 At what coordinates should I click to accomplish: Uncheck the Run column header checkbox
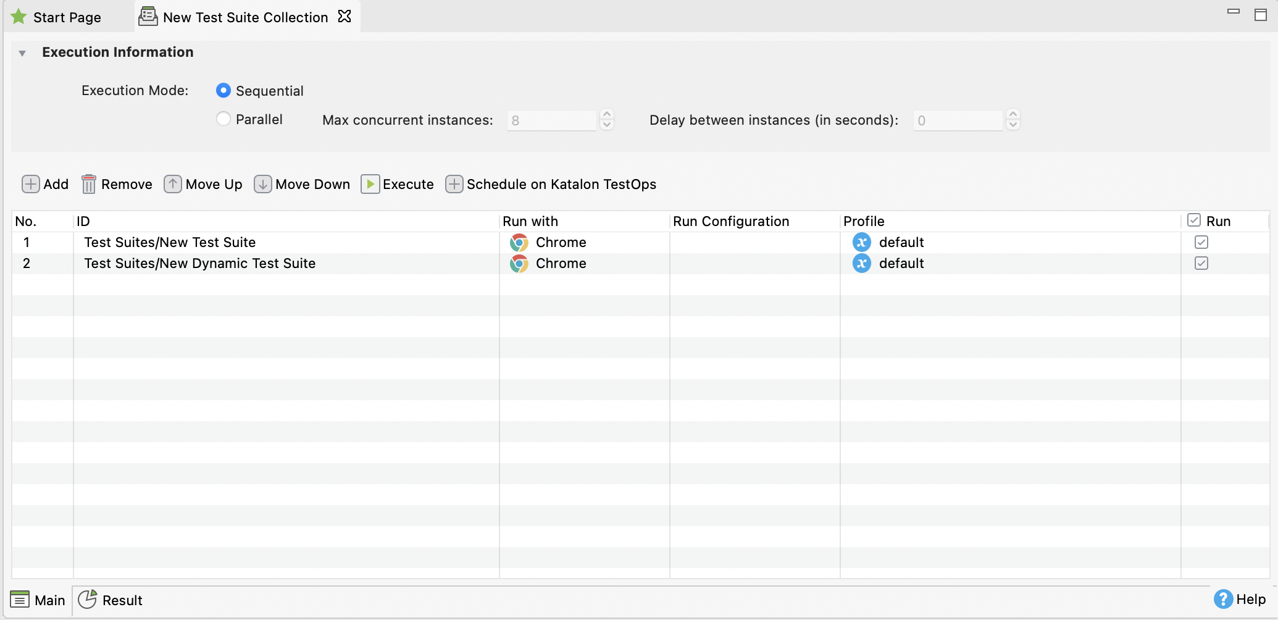[1195, 220]
